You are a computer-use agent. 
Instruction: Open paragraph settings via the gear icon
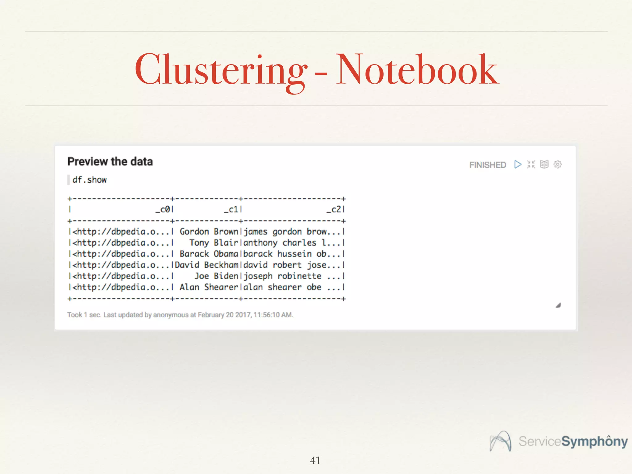tap(558, 164)
